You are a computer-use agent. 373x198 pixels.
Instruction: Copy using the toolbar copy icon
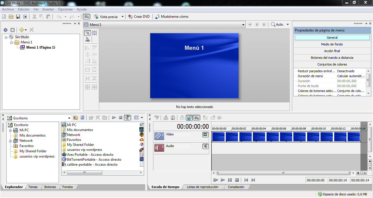(x=41, y=17)
